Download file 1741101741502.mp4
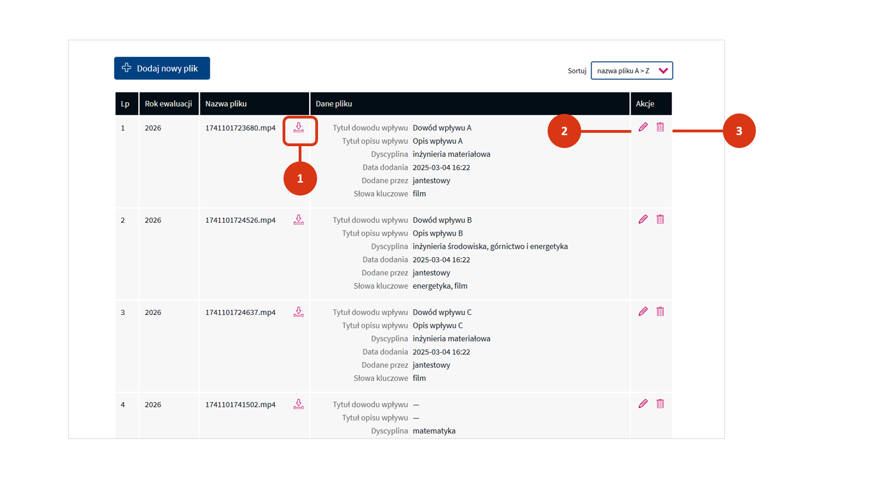 click(x=299, y=404)
